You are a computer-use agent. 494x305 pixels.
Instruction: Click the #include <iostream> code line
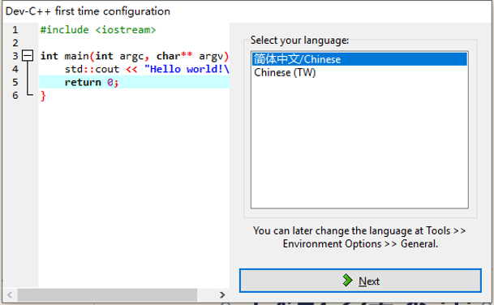[x=98, y=30]
